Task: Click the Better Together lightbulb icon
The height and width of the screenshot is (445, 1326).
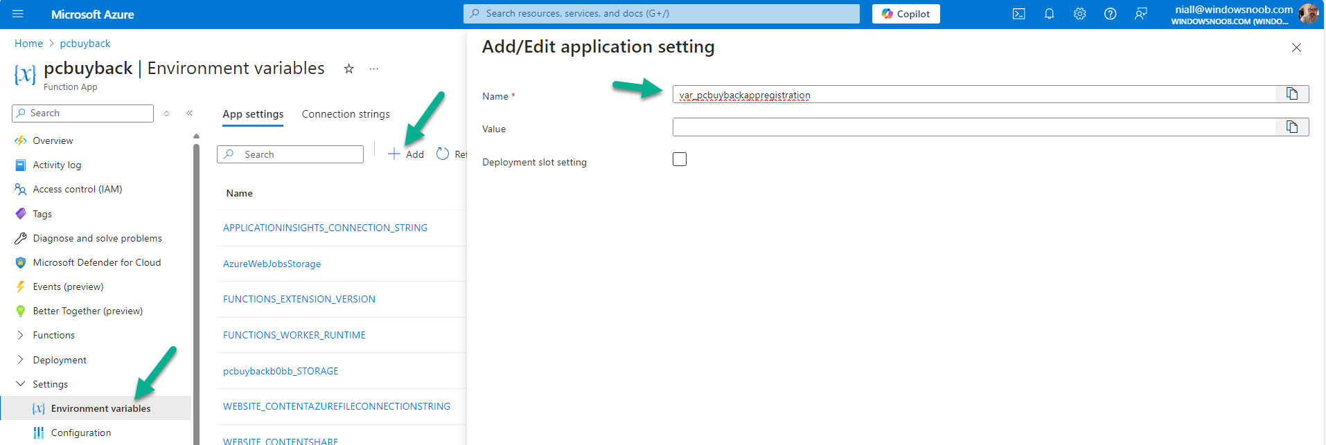Action: point(21,311)
